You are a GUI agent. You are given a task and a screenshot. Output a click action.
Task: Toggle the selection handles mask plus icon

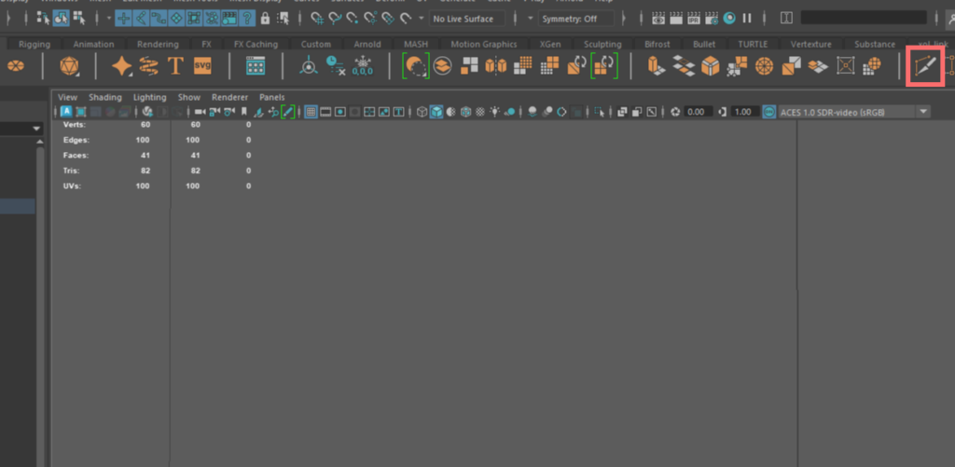(123, 19)
